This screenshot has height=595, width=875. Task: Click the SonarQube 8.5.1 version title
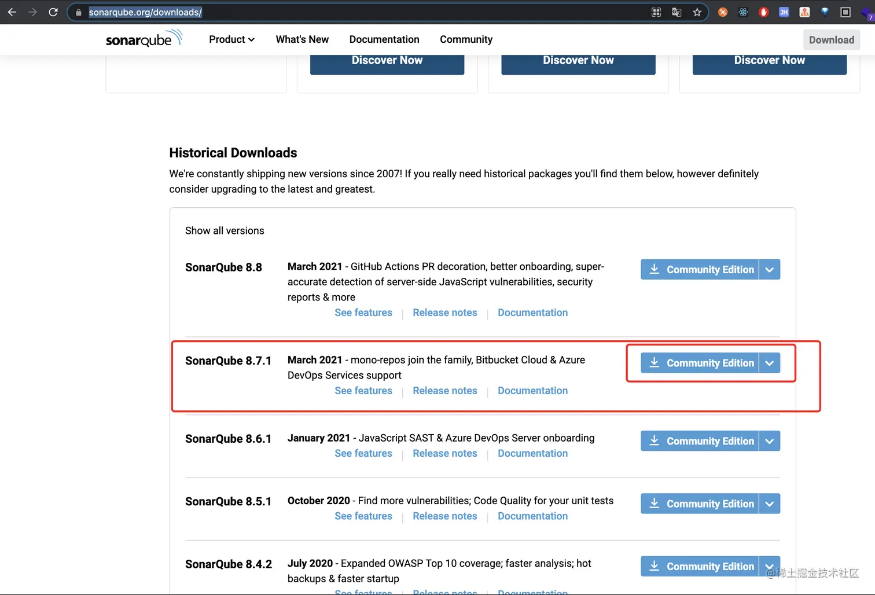click(x=228, y=501)
